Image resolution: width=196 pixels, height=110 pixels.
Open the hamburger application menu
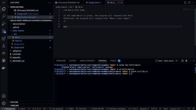coord(4,2)
